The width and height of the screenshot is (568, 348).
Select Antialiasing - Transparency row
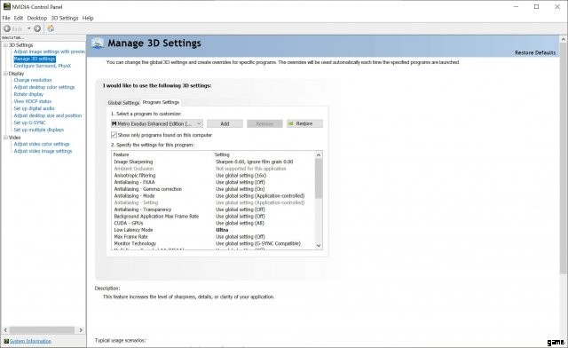pyautogui.click(x=213, y=210)
